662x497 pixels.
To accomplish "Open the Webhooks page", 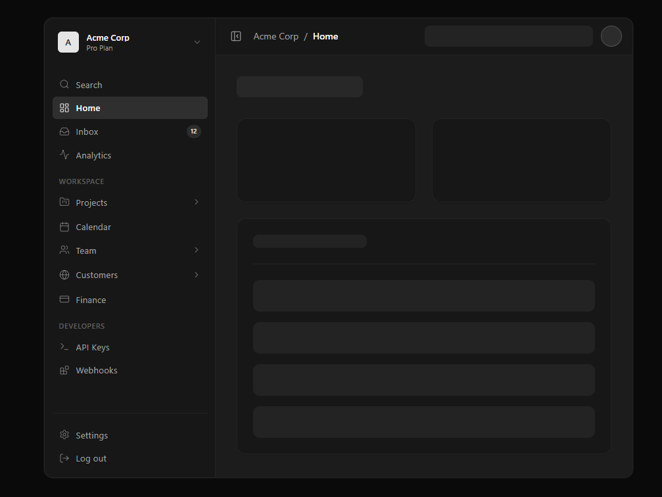I will pos(130,370).
